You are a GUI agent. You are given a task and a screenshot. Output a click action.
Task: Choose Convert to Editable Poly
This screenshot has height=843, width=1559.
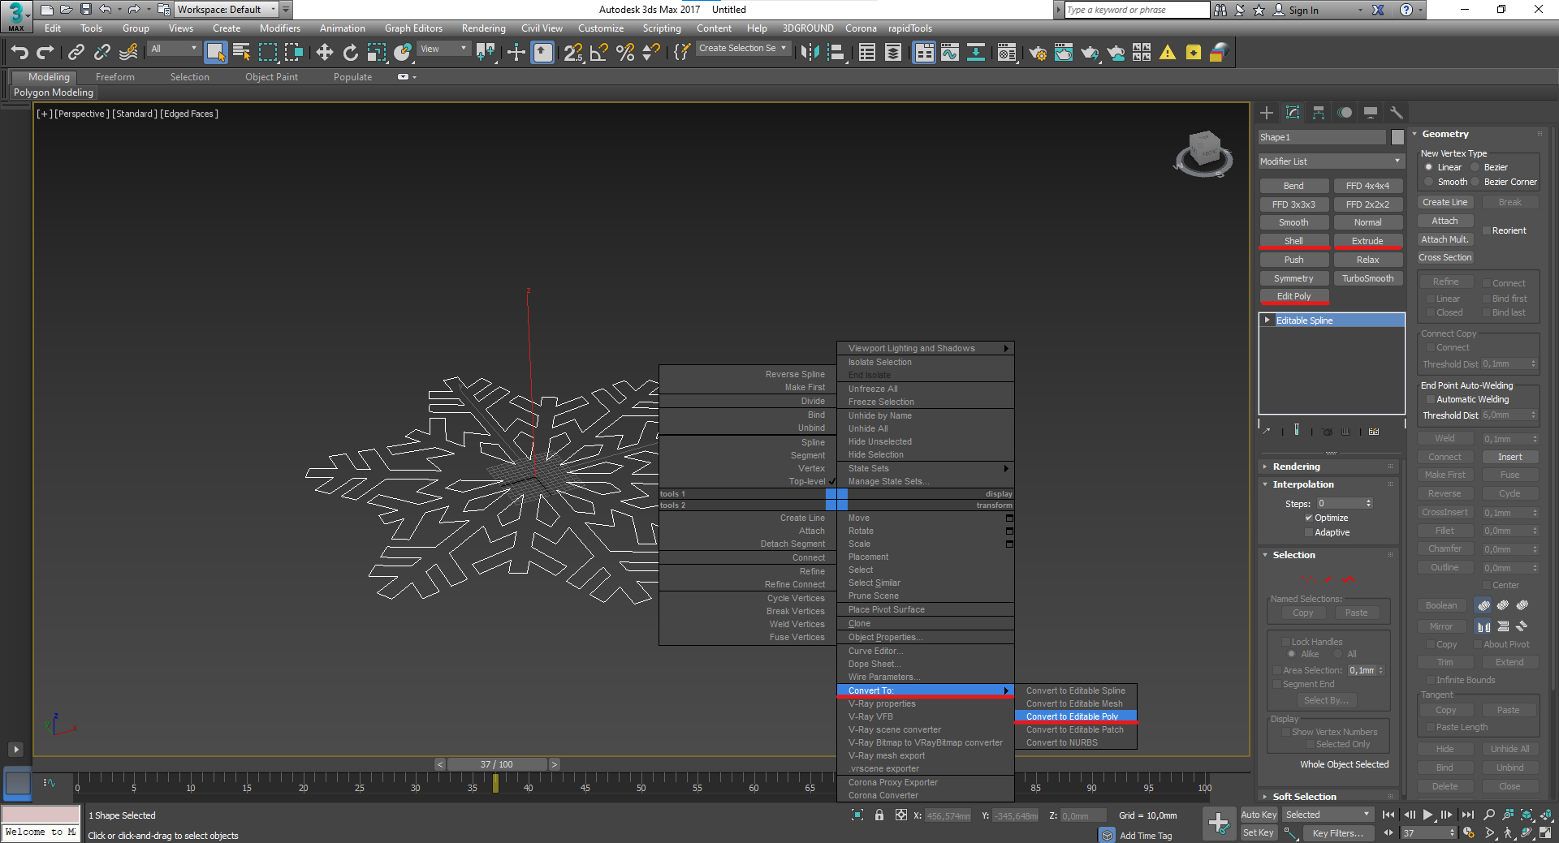[1075, 716]
